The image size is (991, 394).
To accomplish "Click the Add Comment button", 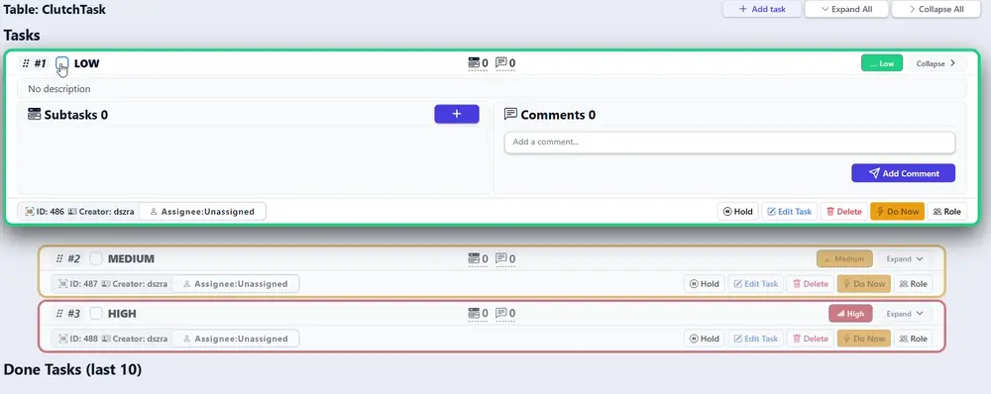I will point(903,173).
